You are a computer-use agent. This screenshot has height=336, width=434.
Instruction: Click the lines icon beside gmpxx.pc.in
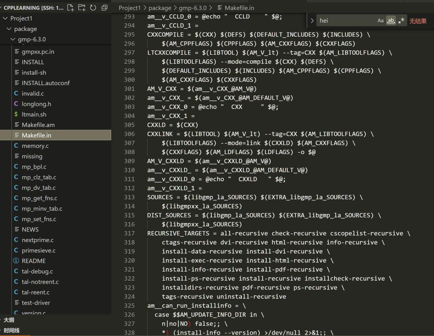tap(17, 52)
